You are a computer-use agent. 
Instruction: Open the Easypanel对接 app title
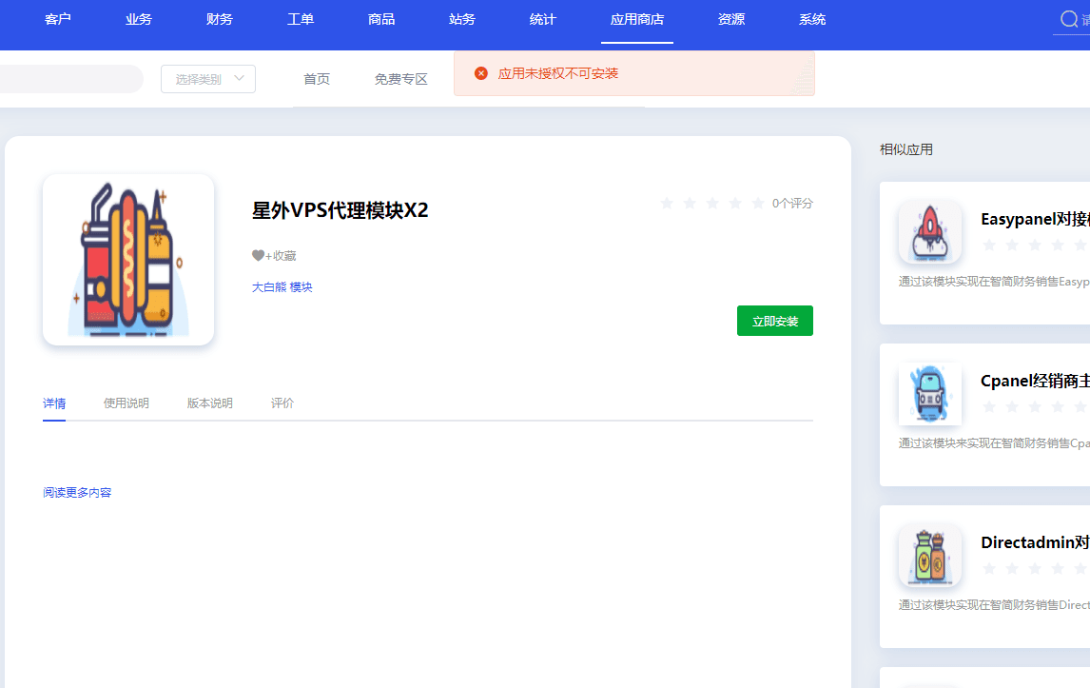coord(1035,219)
